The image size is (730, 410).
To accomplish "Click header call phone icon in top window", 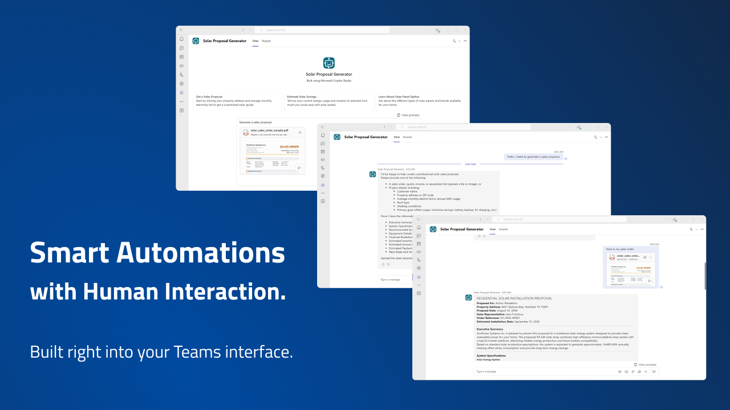I will [455, 41].
